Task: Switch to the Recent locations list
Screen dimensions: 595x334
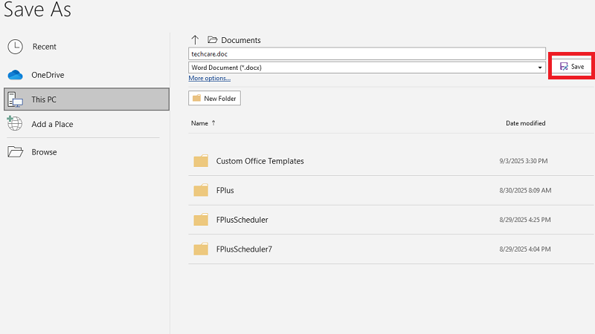Action: click(x=44, y=47)
